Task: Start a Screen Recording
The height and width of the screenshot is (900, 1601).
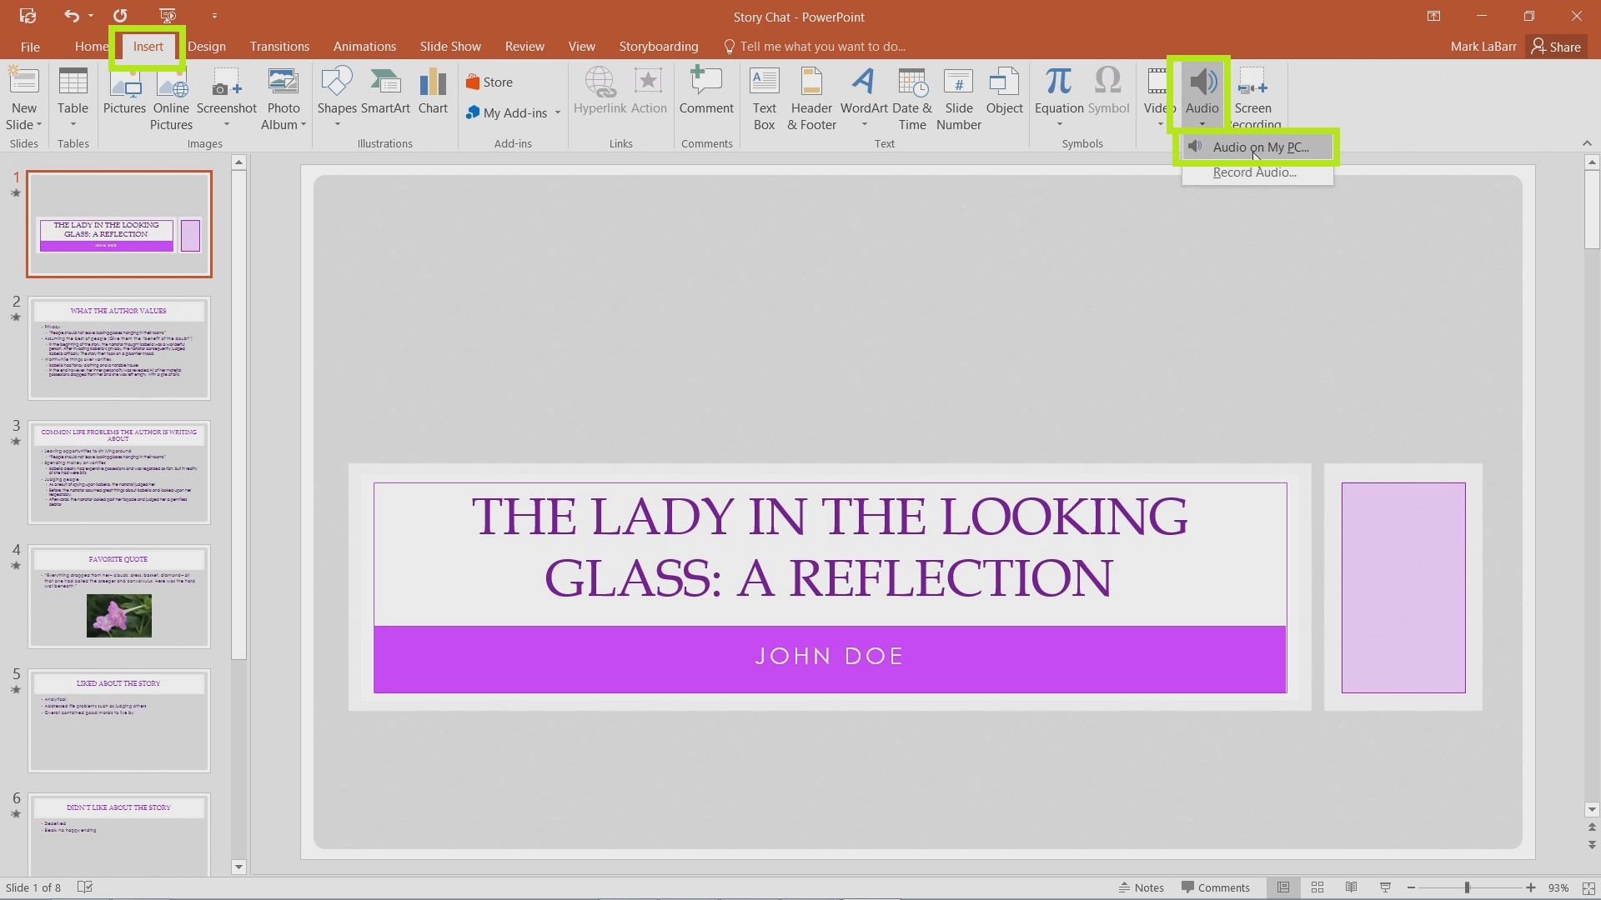Action: 1253,98
